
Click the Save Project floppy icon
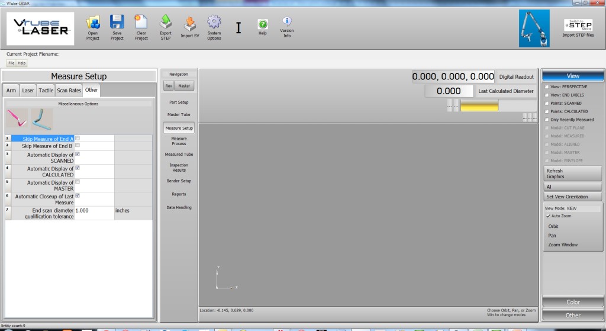tap(117, 23)
